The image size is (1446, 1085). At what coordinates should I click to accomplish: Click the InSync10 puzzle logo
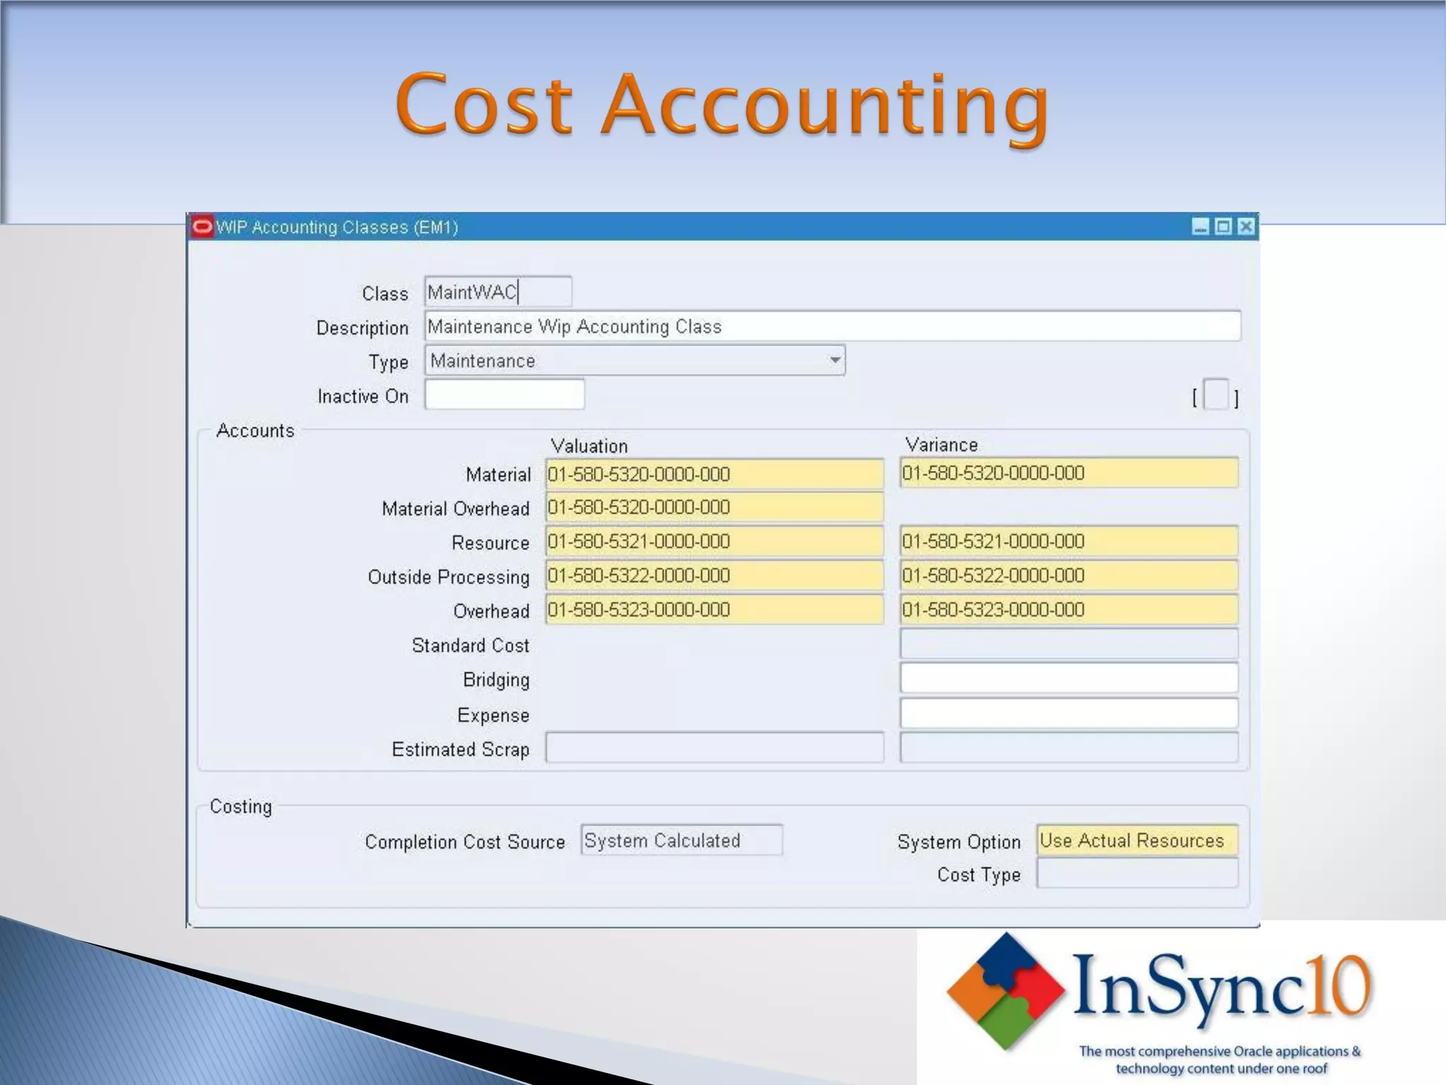[1005, 990]
